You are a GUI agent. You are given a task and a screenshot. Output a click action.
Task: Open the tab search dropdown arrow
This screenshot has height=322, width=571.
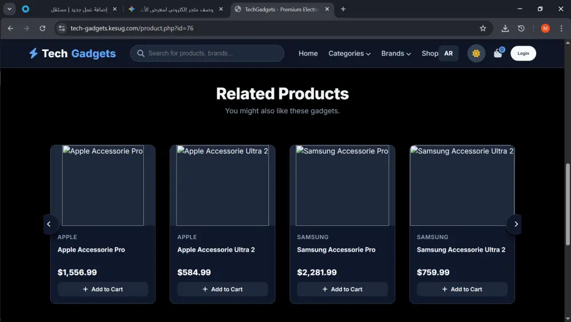[10, 9]
